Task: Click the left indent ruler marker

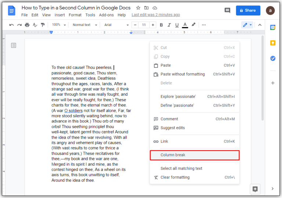Action: (x=51, y=32)
